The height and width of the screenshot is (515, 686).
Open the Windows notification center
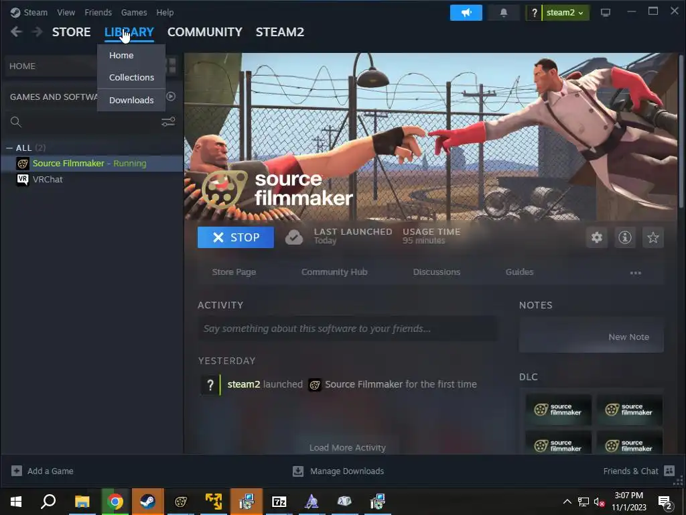[665, 502]
